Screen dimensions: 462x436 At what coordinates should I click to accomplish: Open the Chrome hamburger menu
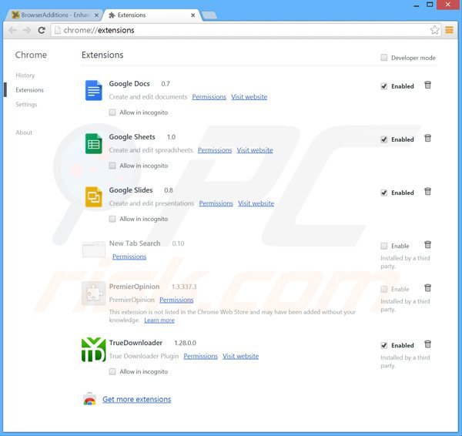pyautogui.click(x=449, y=30)
